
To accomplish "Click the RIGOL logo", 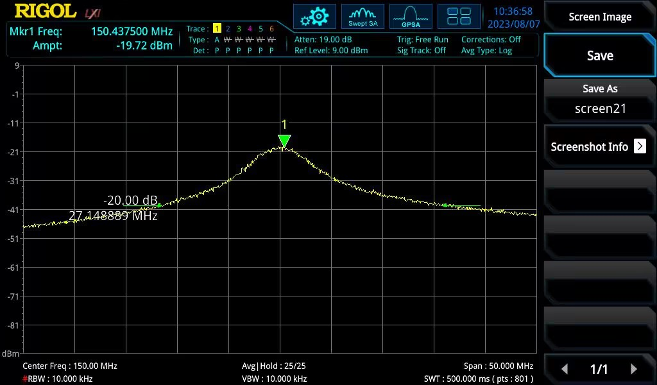I will pyautogui.click(x=45, y=12).
